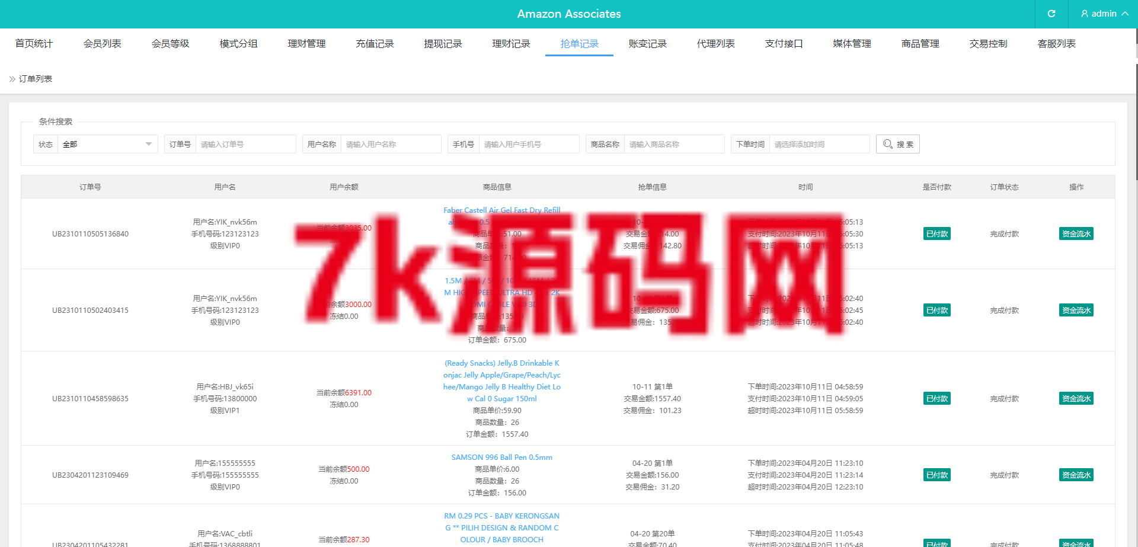Image resolution: width=1138 pixels, height=547 pixels.
Task: Switch to 代理列表 tab
Action: pos(715,43)
